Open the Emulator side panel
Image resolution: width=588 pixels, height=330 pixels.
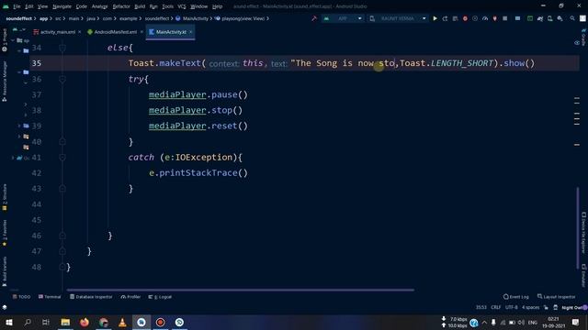click(x=583, y=276)
